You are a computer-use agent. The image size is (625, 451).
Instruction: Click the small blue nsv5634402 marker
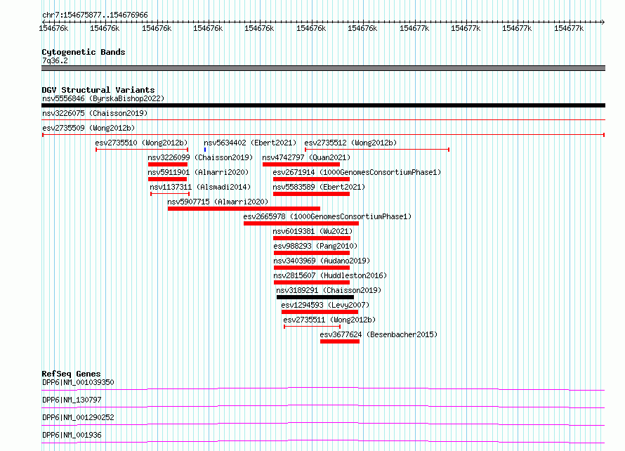tap(205, 150)
